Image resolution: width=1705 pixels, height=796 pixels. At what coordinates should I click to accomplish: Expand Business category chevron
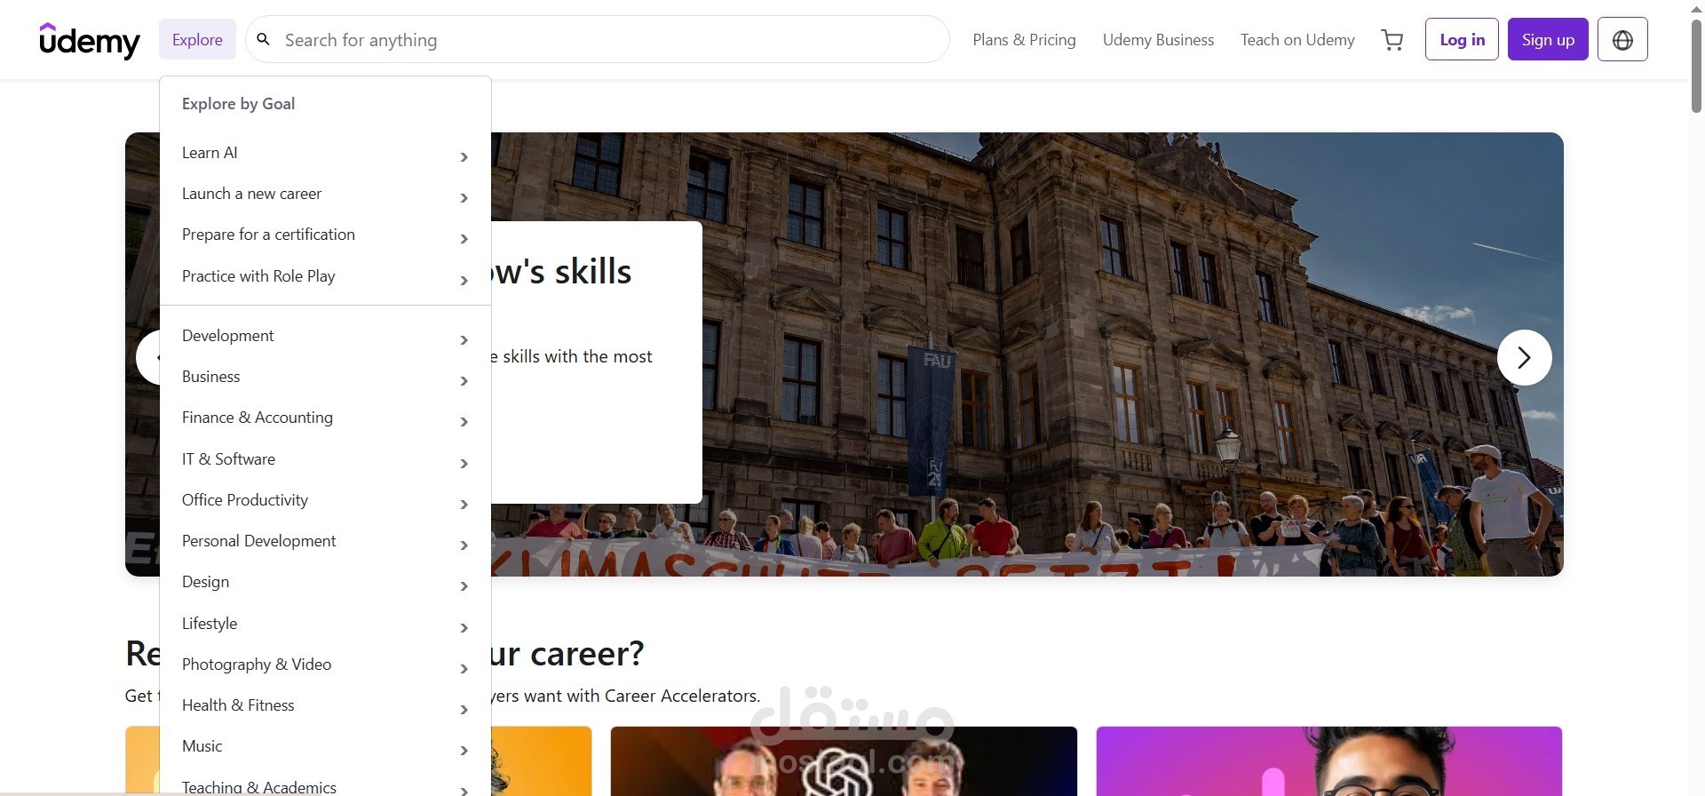464,381
